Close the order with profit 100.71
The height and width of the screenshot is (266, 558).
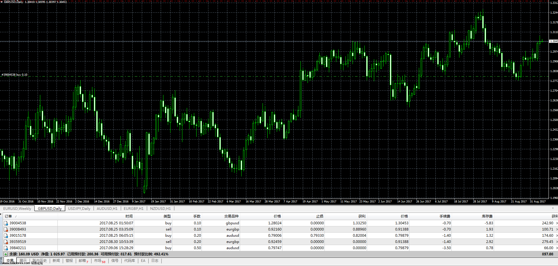click(x=557, y=229)
